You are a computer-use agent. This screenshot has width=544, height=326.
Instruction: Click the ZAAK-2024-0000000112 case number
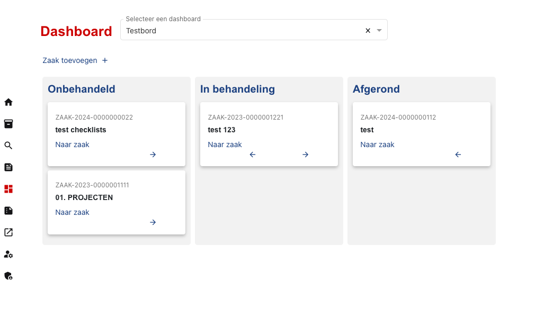(x=398, y=117)
